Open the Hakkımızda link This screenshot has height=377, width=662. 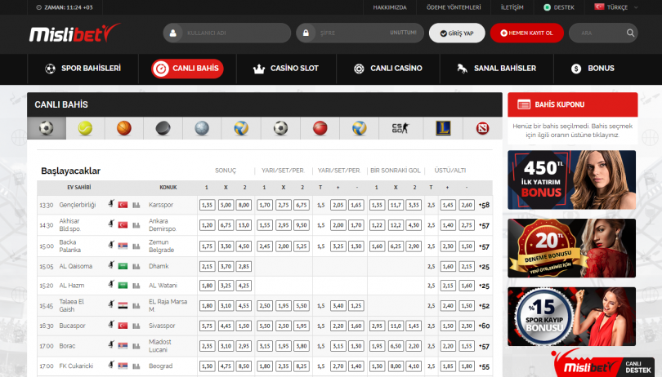[x=390, y=7]
